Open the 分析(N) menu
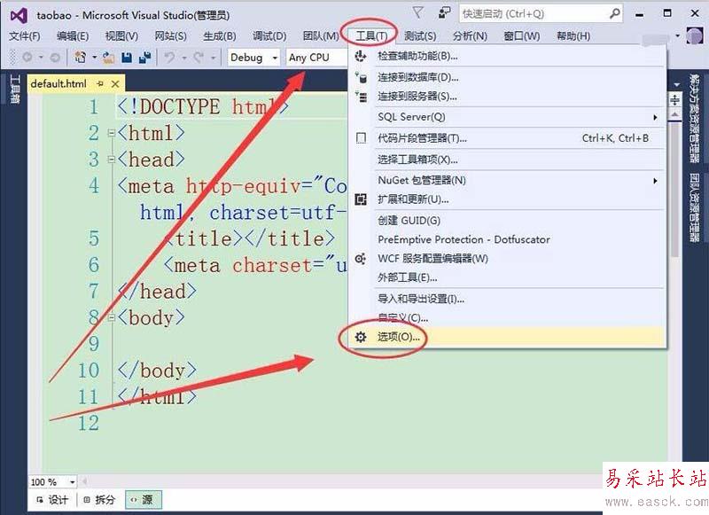This screenshot has width=709, height=515. 470,35
